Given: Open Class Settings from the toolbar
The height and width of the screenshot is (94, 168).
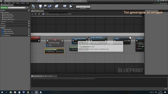Looking at the screenshot, I should 56,7.
